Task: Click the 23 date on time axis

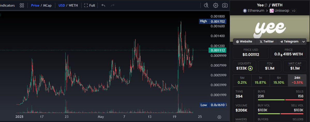Action: click(67, 117)
